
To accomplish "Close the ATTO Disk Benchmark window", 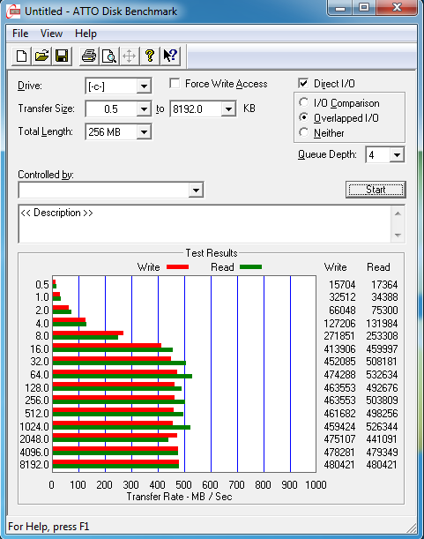I will point(398,8).
